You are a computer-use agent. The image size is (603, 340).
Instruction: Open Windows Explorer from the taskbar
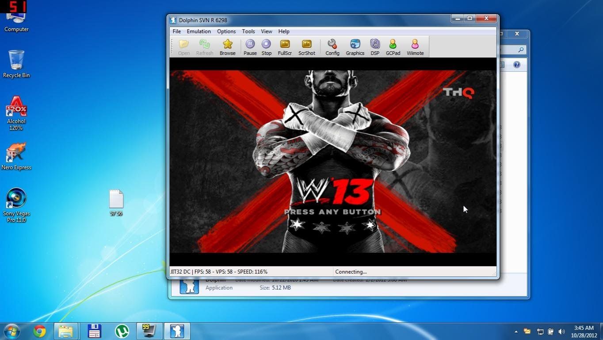(x=66, y=331)
